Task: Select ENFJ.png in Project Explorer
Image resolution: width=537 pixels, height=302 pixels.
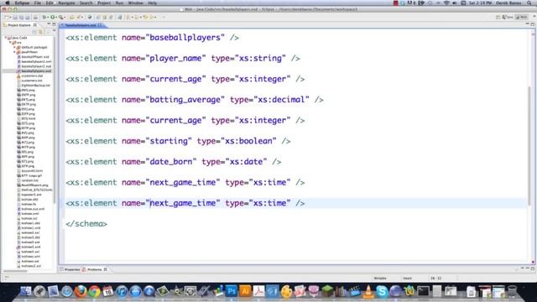Action: pos(28,90)
